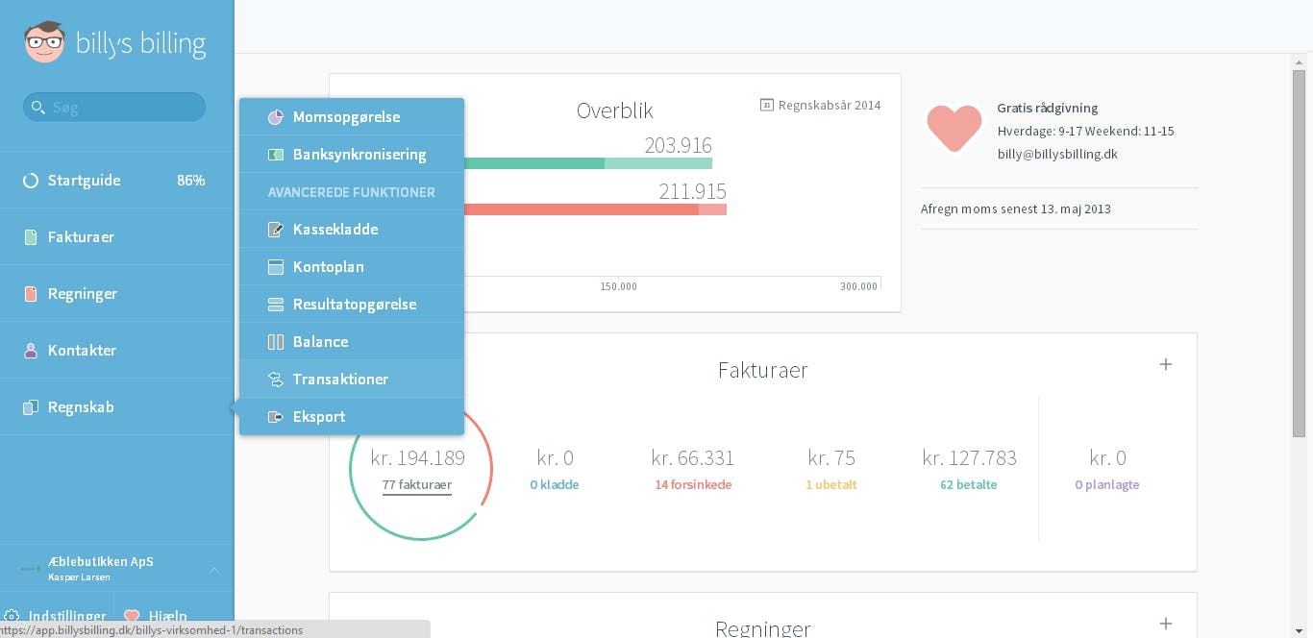Click the scrollbar up arrow
The image size is (1313, 638).
[x=1300, y=61]
